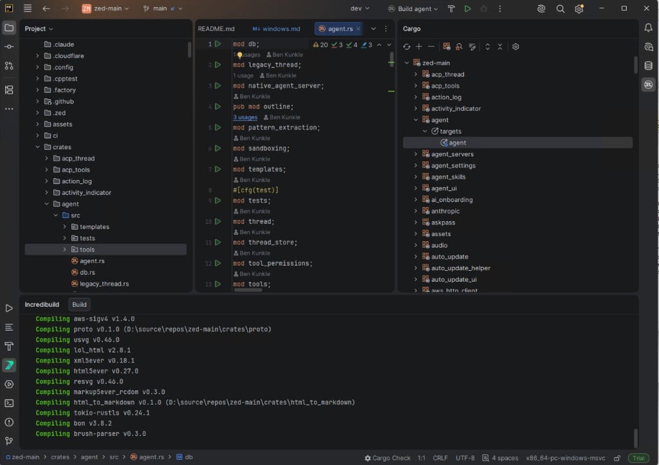The image size is (659, 465).
Task: Close the agent.rs tab
Action: click(358, 28)
